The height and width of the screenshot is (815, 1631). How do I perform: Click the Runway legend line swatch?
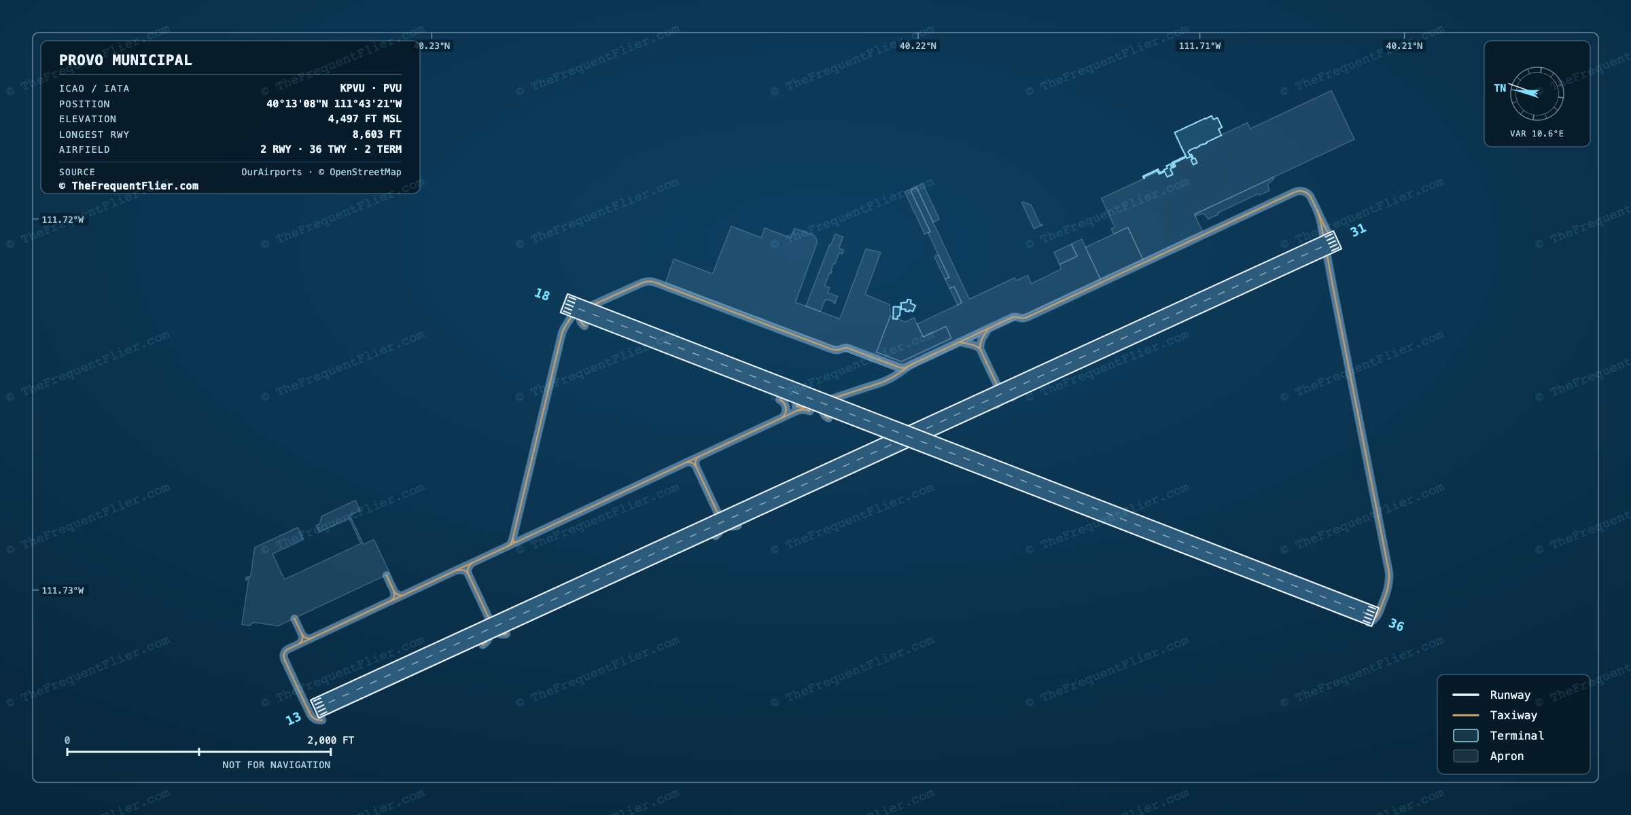[1466, 695]
